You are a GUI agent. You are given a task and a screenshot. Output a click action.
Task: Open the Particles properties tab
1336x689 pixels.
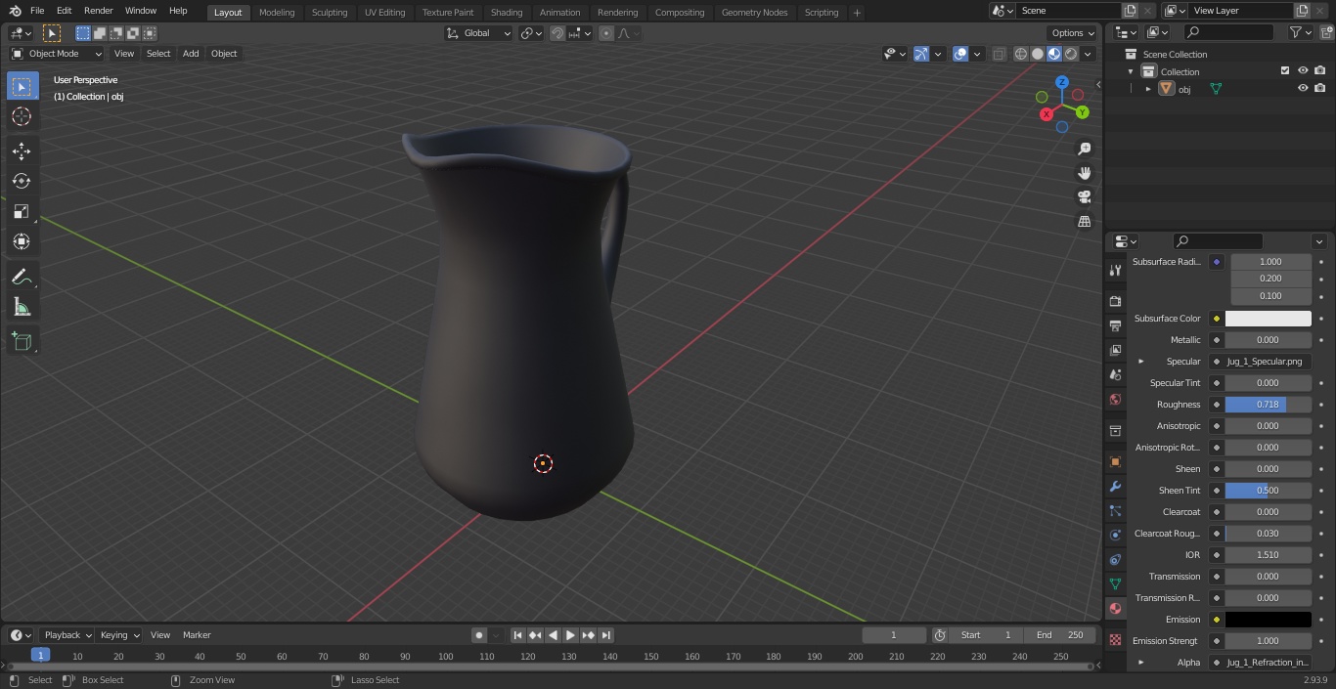pyautogui.click(x=1115, y=510)
